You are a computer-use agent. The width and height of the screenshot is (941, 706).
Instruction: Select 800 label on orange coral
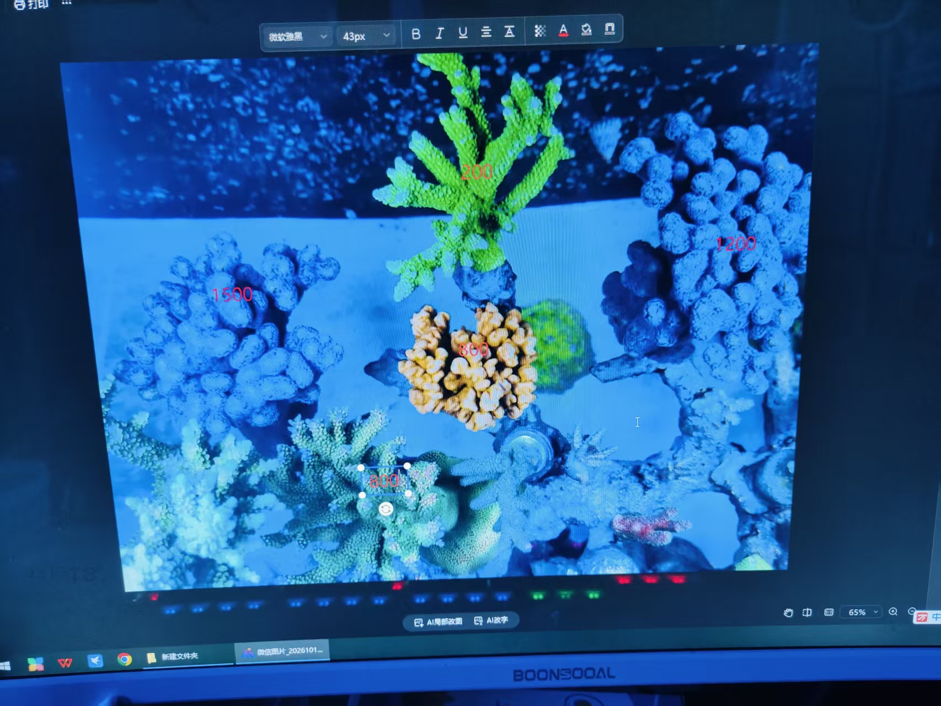coord(474,349)
